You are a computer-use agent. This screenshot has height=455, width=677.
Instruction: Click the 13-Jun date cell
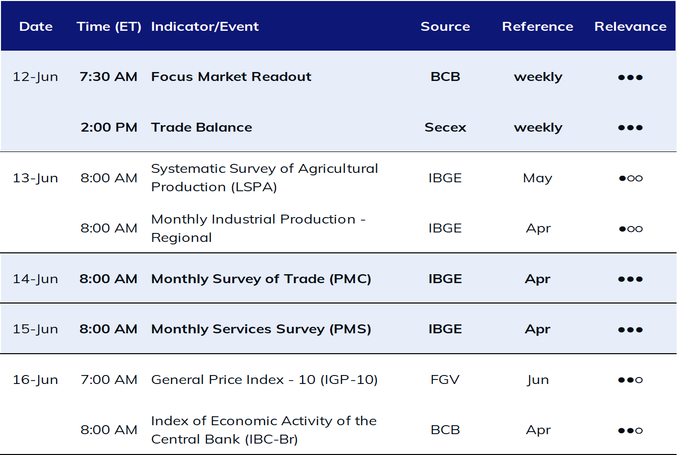pyautogui.click(x=35, y=178)
